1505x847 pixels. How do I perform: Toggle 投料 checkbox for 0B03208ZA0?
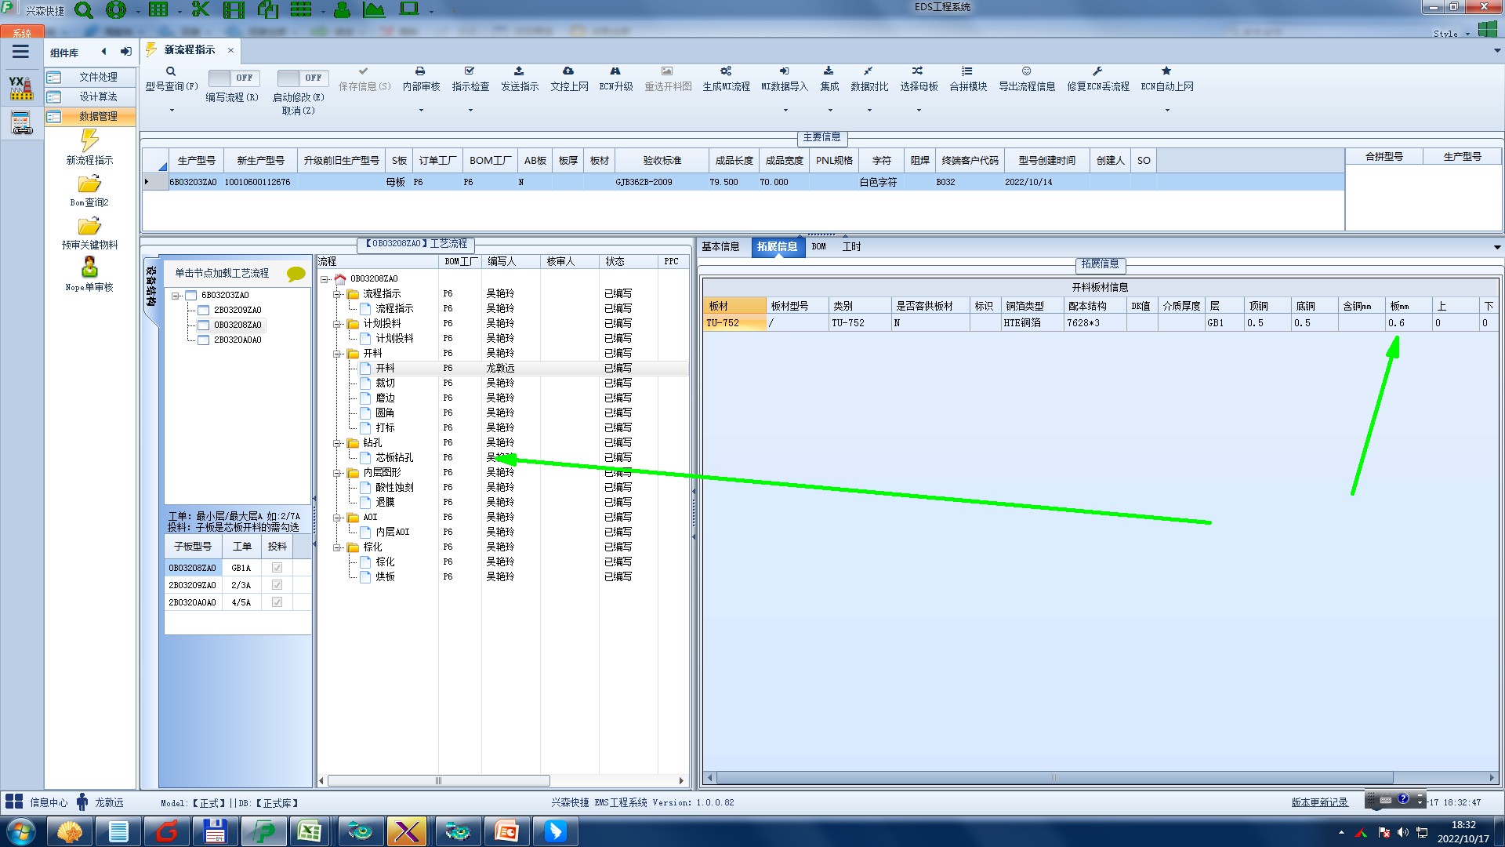(x=277, y=568)
